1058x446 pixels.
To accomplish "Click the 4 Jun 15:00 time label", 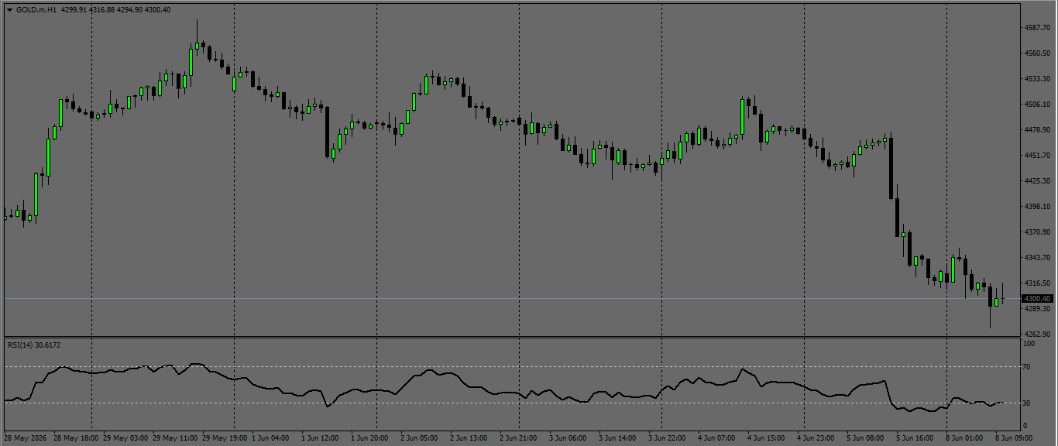I will point(766,438).
